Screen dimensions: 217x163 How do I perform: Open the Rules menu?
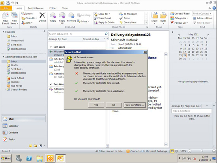(x=163, y=18)
